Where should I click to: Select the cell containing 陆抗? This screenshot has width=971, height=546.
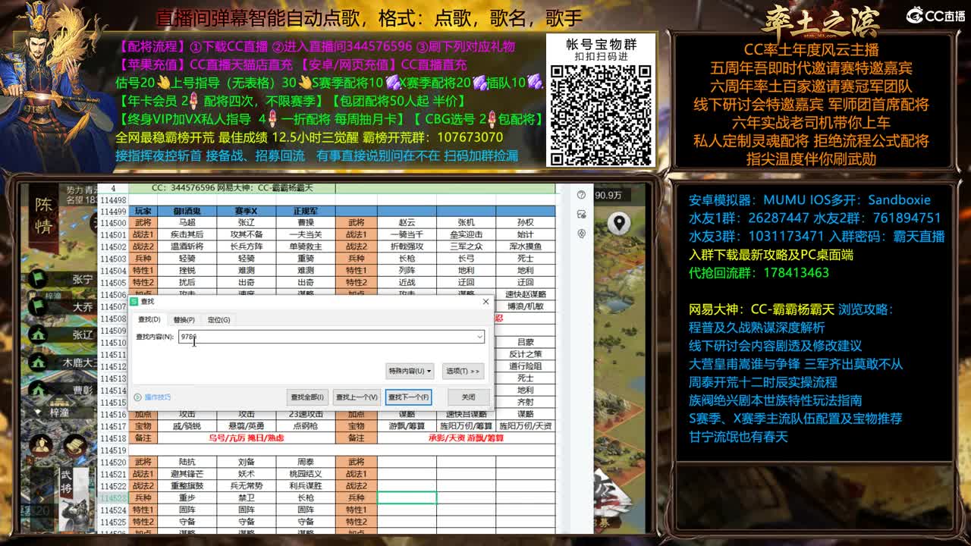[x=187, y=462]
